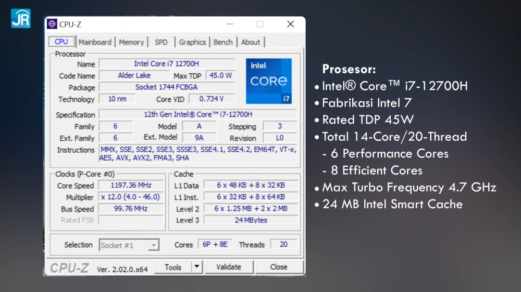
Task: Select the SPD tab
Action: 161,42
